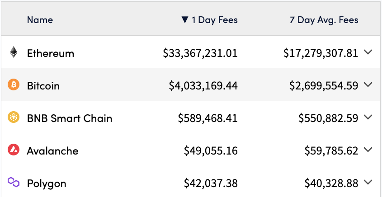This screenshot has height=197, width=382.
Task: Click the Ethereum diamond logo icon
Action: (x=14, y=52)
